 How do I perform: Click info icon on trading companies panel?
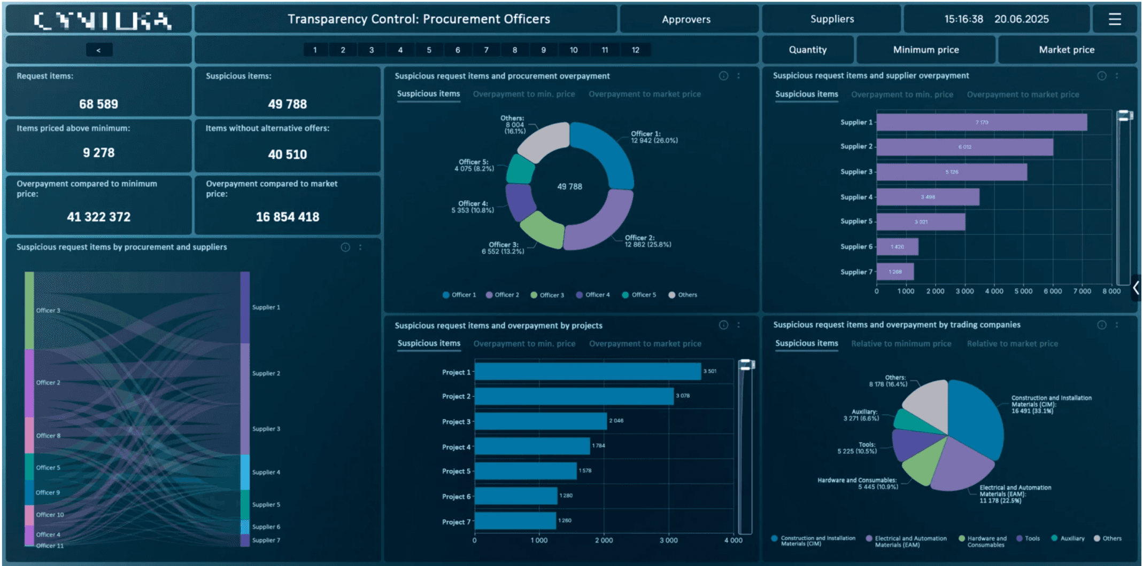point(1101,325)
